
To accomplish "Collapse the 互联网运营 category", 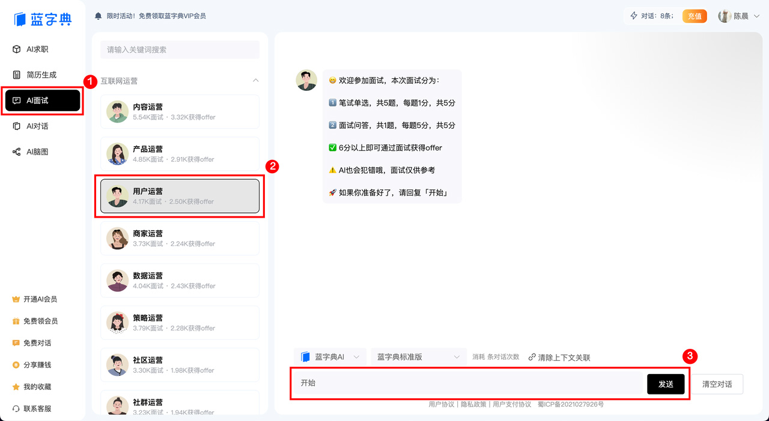I will 256,80.
